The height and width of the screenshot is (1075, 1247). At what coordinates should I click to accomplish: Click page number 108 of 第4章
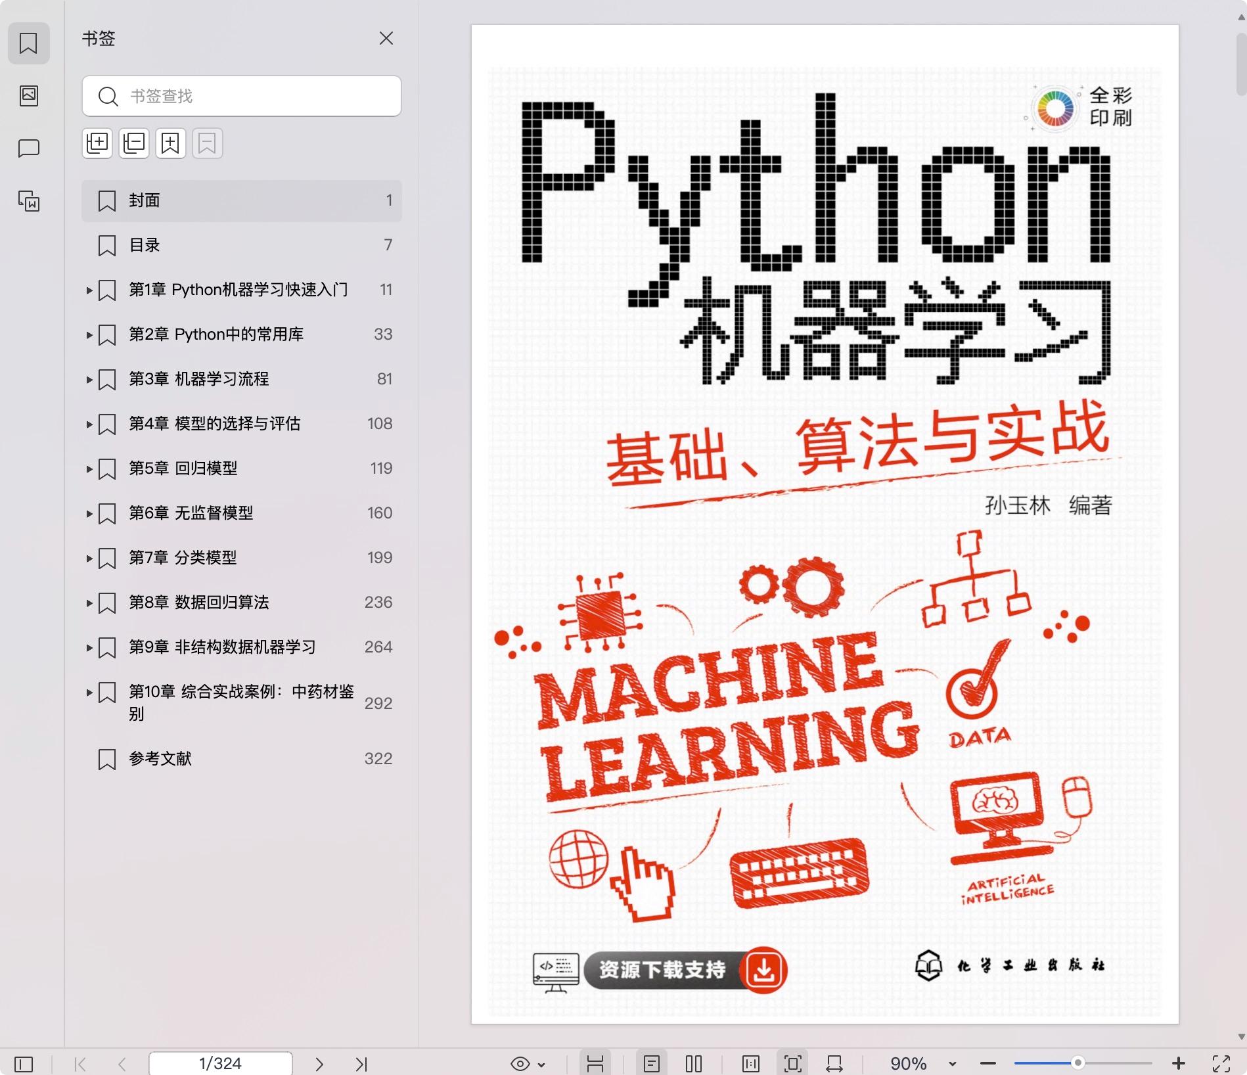(x=380, y=424)
